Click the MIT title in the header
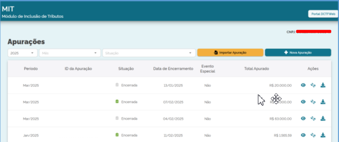This screenshot has width=339, height=142. point(8,9)
